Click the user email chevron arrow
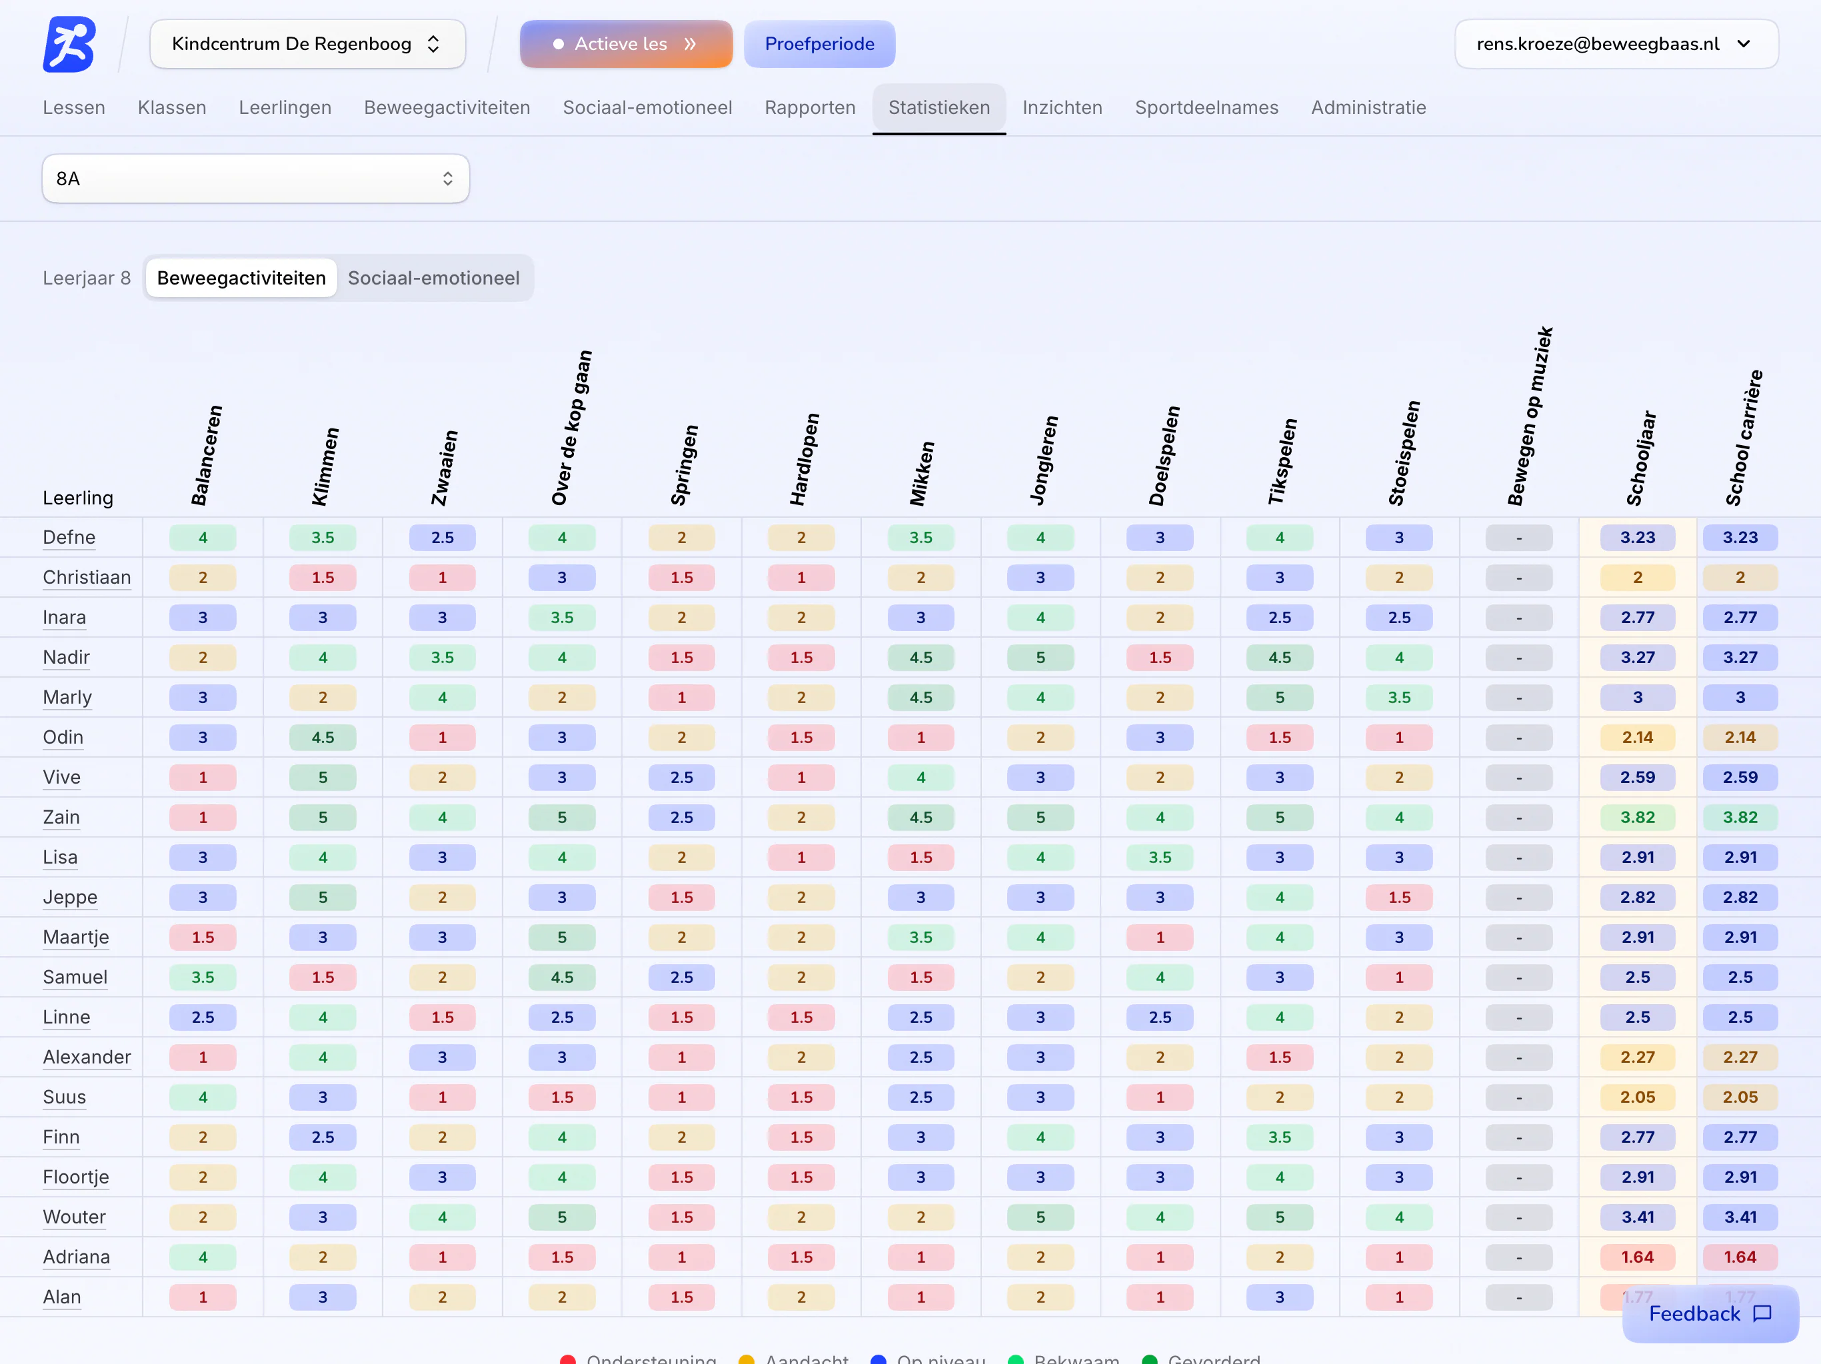This screenshot has width=1821, height=1364. coord(1744,43)
